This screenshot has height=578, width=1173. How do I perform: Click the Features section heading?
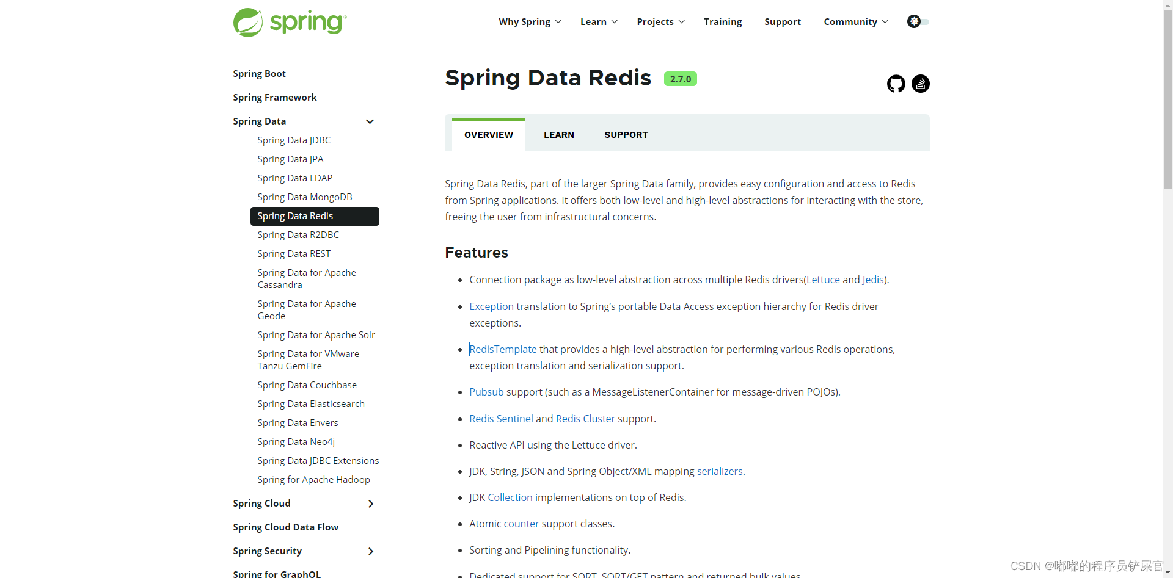(x=477, y=253)
